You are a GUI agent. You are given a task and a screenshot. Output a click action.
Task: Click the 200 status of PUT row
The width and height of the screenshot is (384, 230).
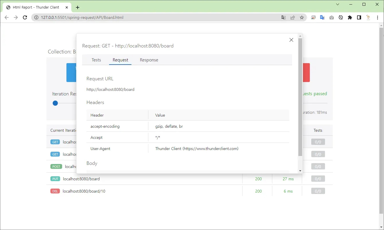pos(258,179)
